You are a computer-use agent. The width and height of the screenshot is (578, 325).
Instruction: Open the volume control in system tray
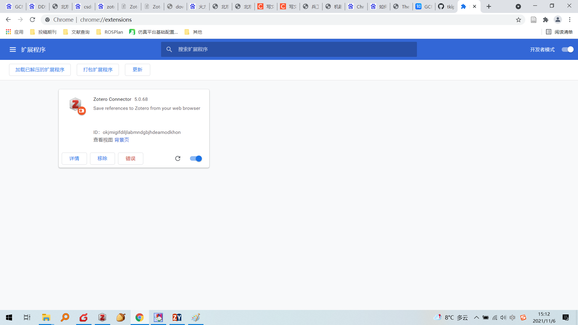tap(503, 317)
